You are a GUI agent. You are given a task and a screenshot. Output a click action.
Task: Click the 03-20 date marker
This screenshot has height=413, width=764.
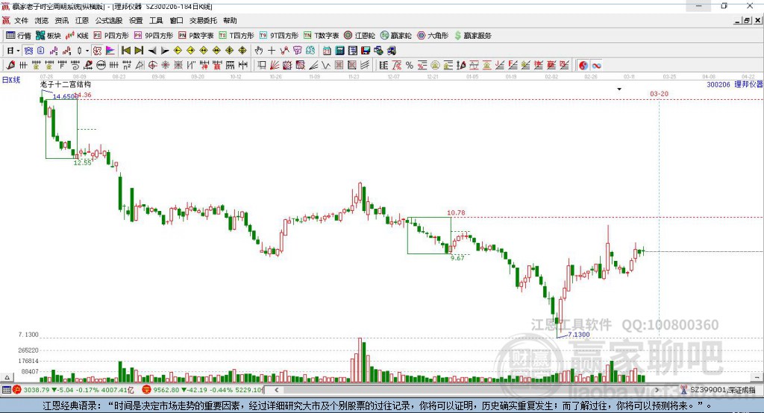click(x=660, y=93)
